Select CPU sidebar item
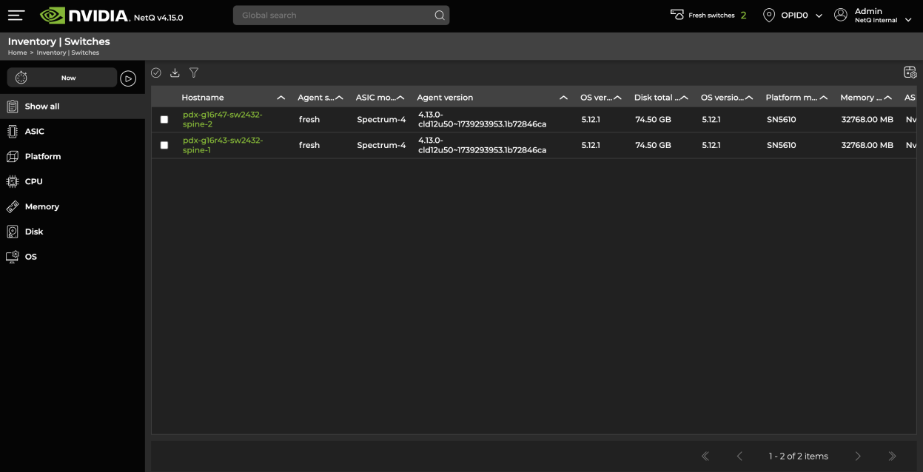 (73, 182)
